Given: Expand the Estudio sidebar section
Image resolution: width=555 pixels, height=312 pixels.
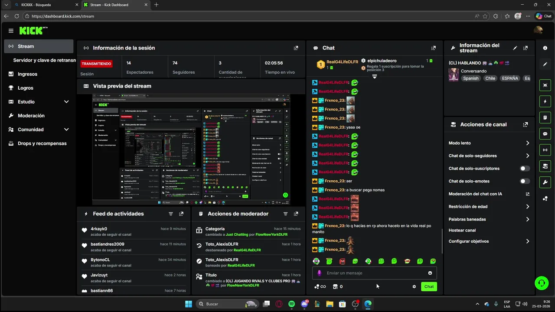Looking at the screenshot, I should point(66,102).
